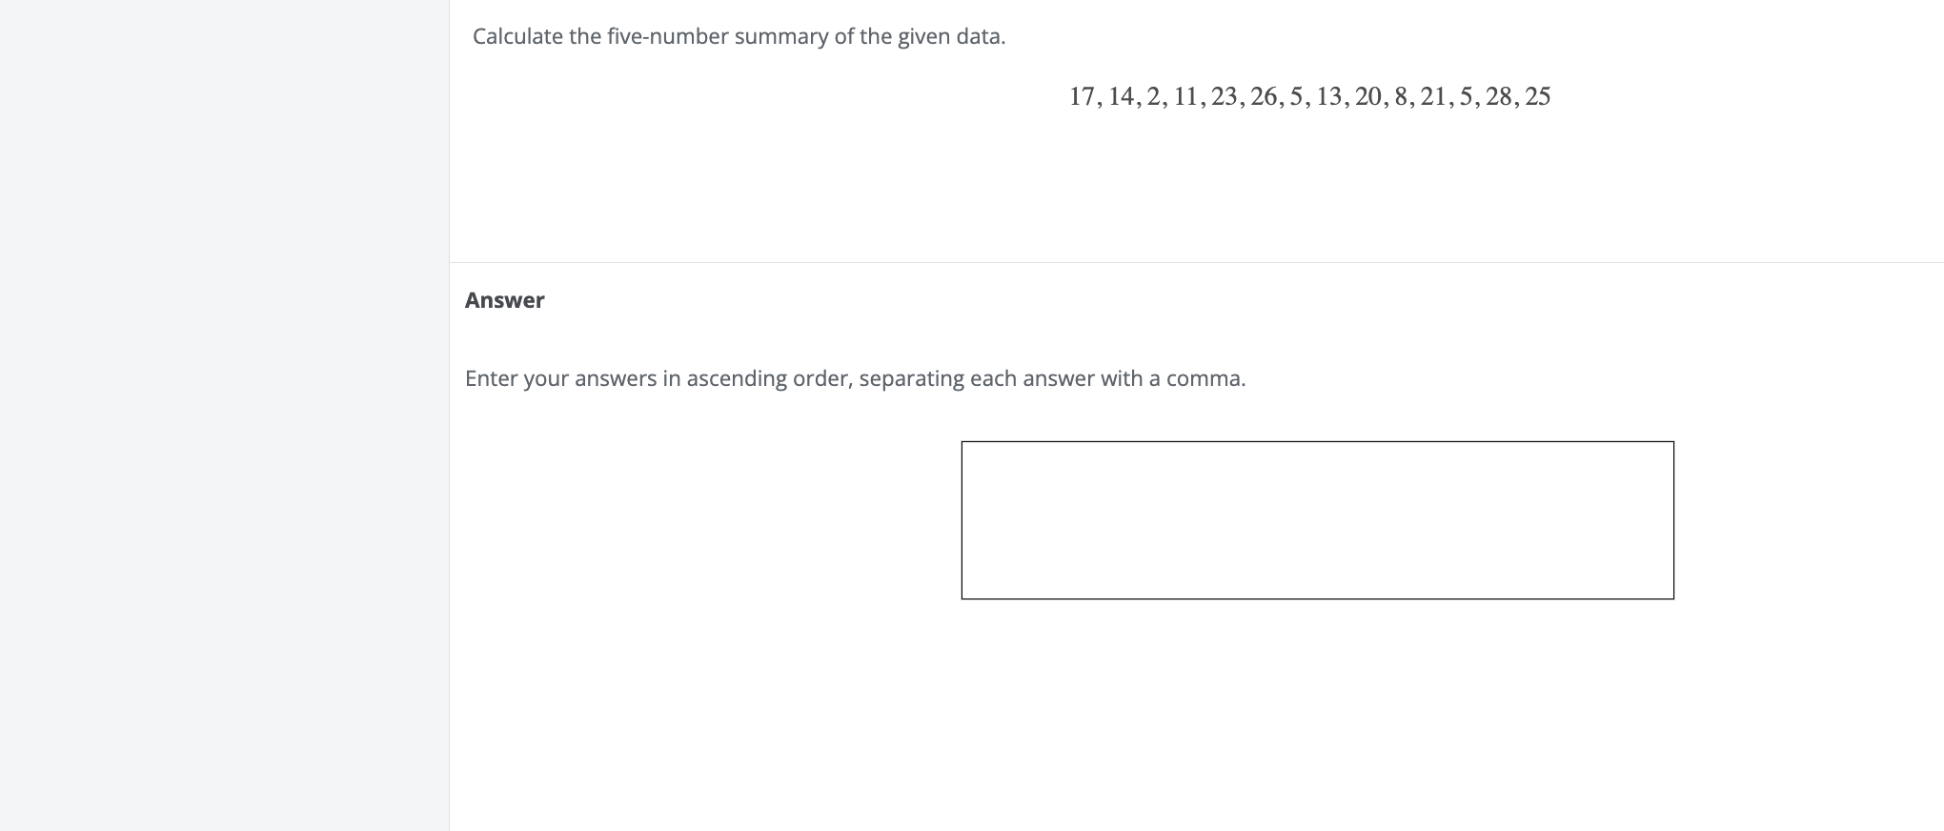
Task: Click the blank area below the answer box
Action: pyautogui.click(x=1315, y=686)
